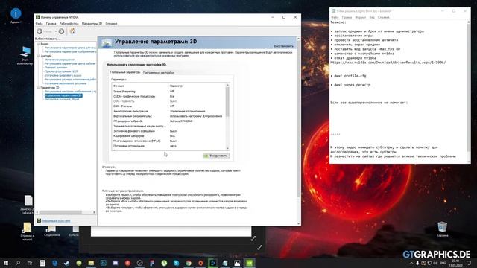The image size is (477, 268).
Task: Select Многокадровое сглаживание (MFAA) row
Action: coord(169,141)
